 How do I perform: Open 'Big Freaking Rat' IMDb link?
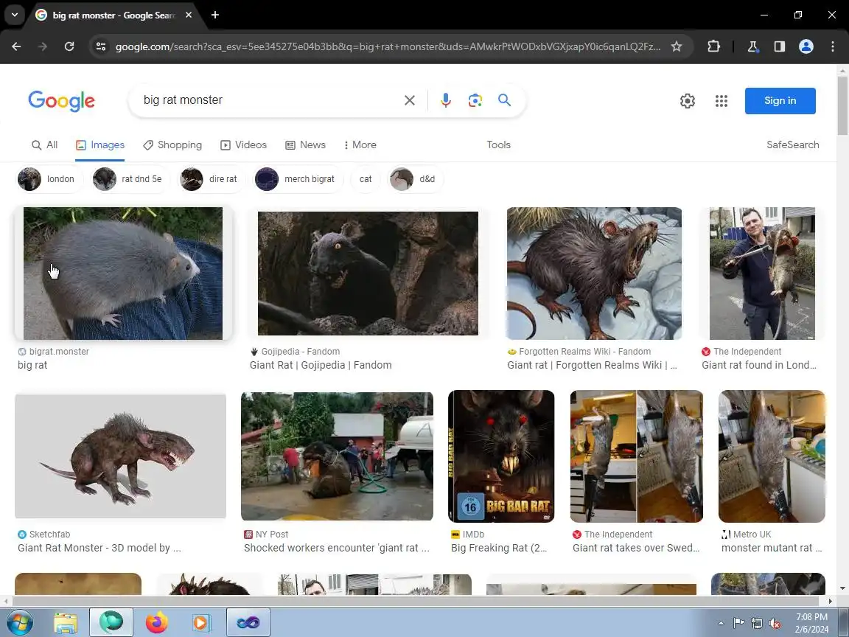pyautogui.click(x=499, y=548)
